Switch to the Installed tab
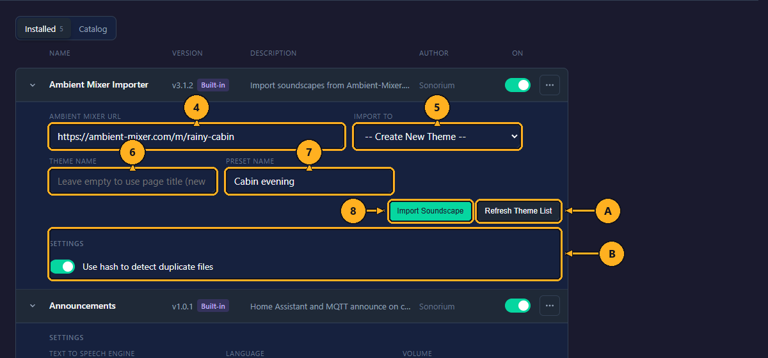The width and height of the screenshot is (768, 358). point(44,29)
